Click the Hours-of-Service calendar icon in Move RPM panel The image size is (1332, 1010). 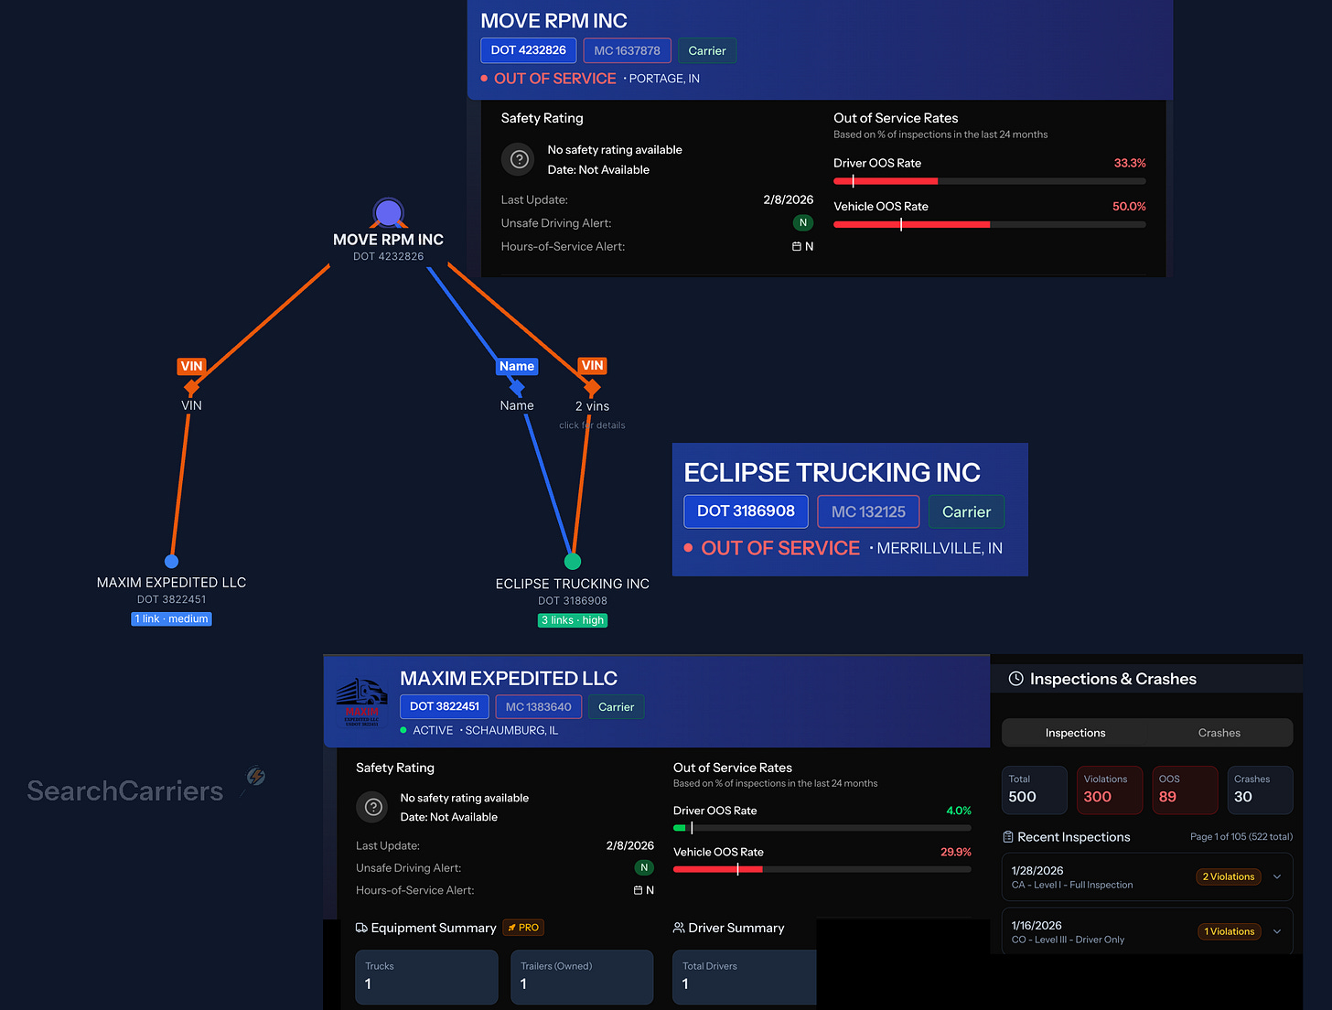click(x=797, y=247)
